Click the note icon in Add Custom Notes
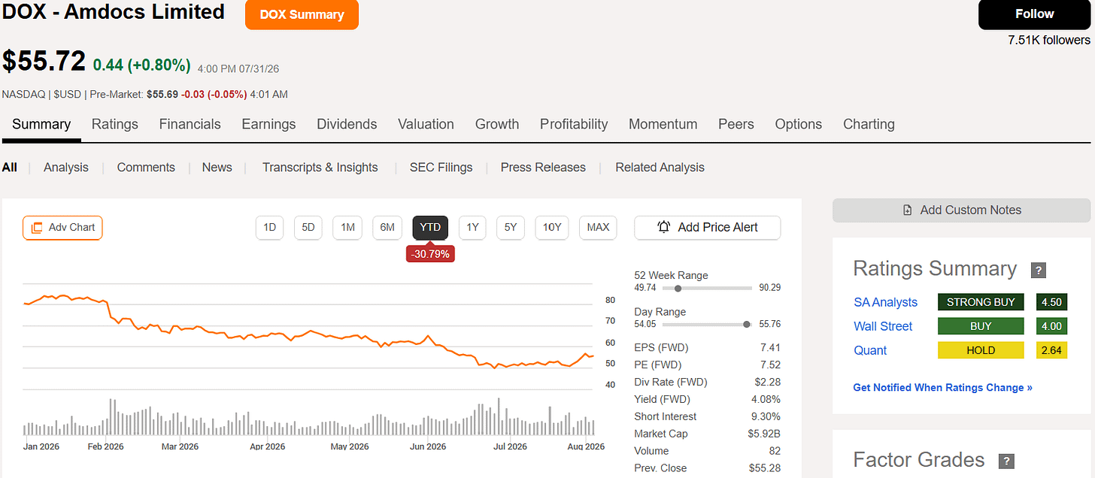1095x478 pixels. pos(908,210)
